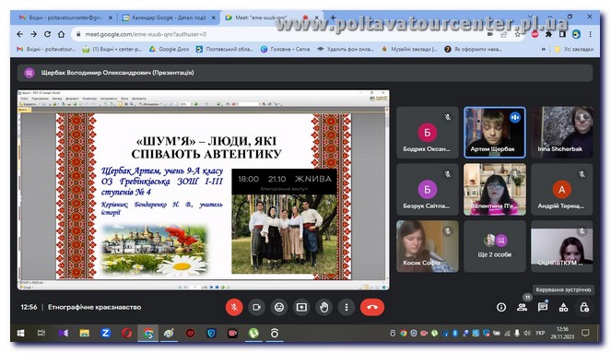
Task: Reload the Meet page
Action: 47,34
